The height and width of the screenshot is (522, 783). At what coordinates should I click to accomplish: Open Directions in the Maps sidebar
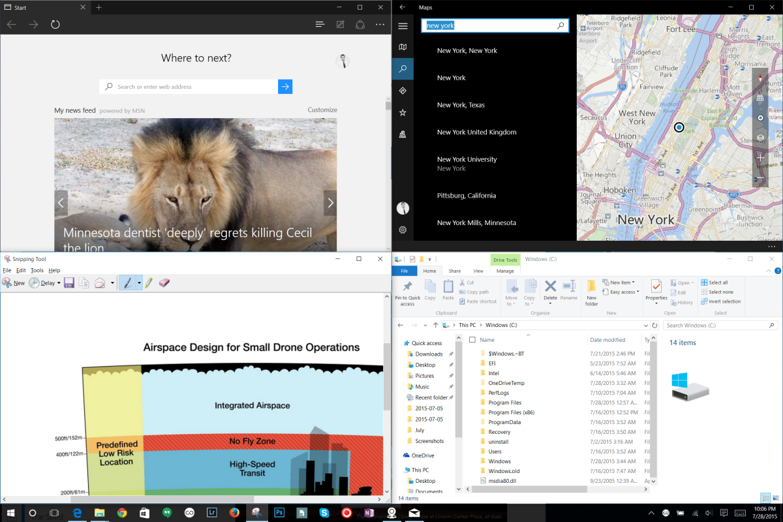(403, 91)
